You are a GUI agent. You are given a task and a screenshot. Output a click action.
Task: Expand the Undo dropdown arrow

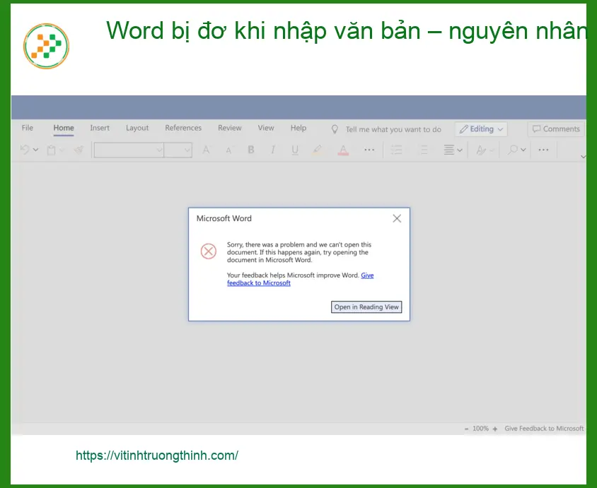35,150
